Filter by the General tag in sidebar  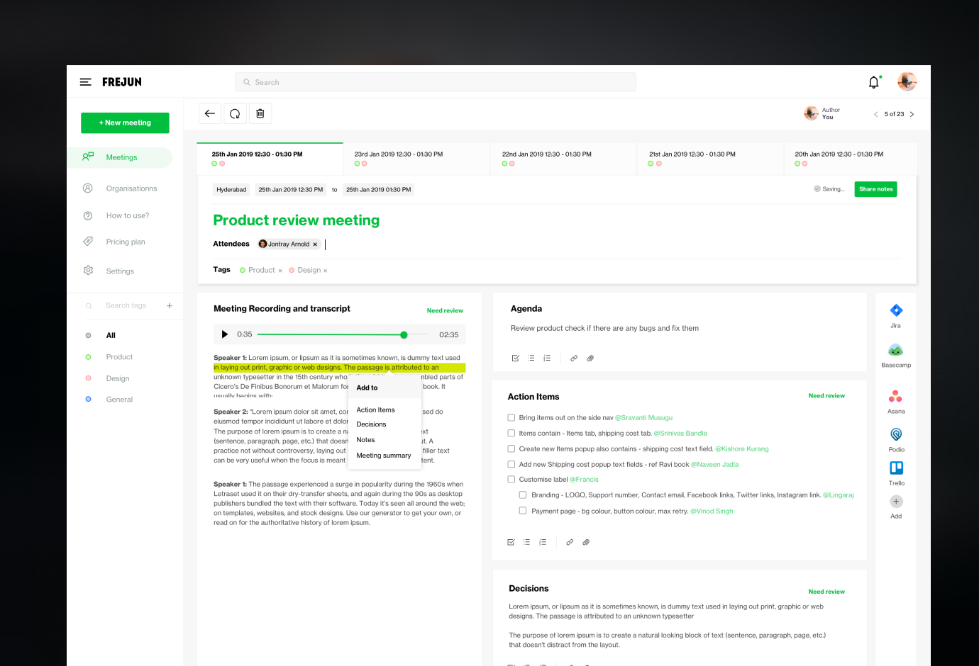[119, 400]
